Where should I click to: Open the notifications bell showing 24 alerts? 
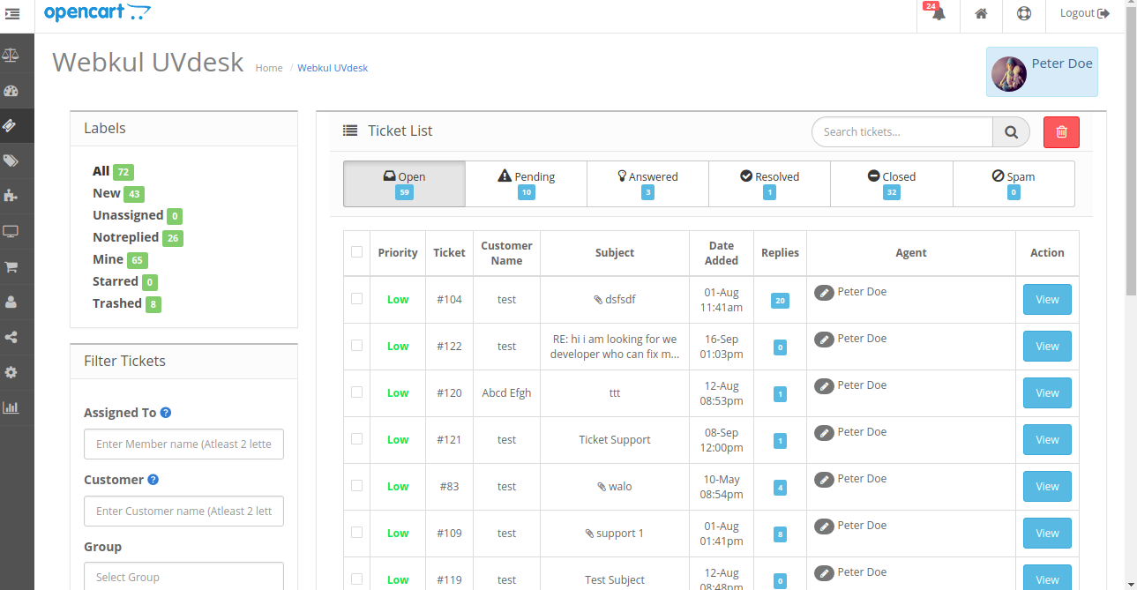coord(937,15)
